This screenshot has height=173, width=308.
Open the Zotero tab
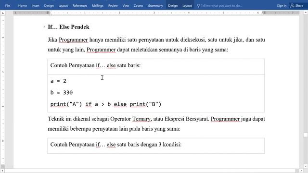click(138, 6)
